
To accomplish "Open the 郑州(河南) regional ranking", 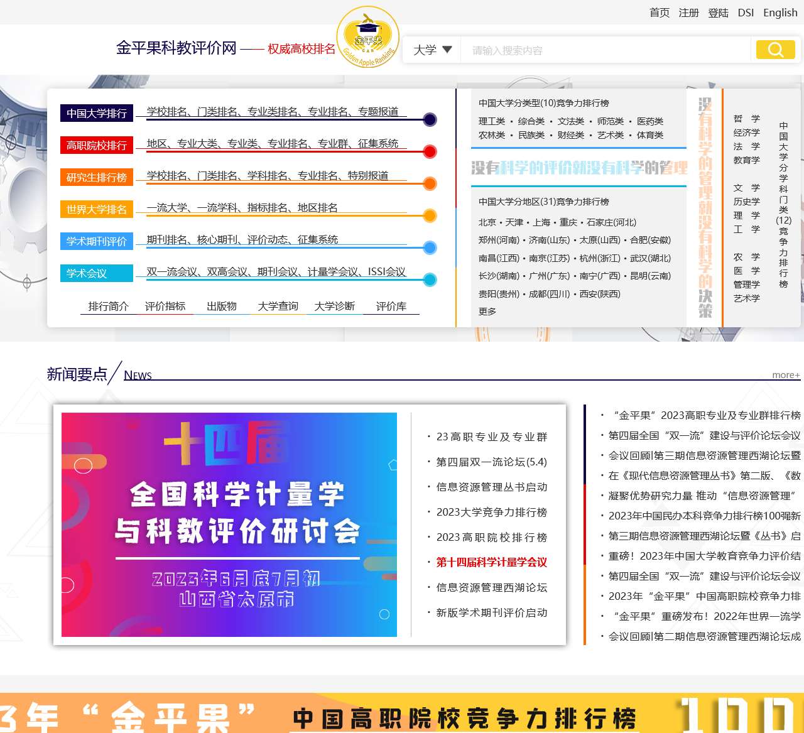I will point(499,240).
